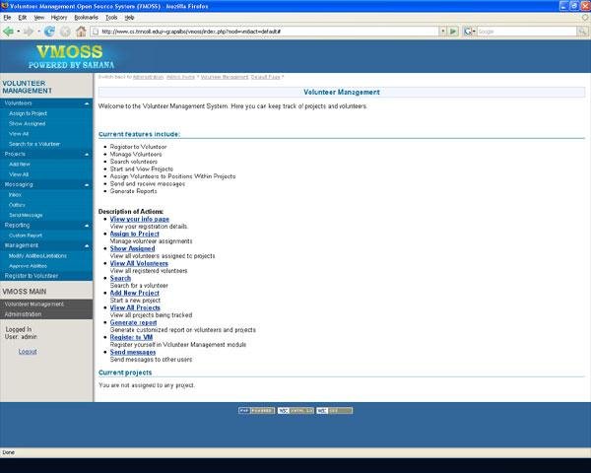
Task: Click the green Go button beside URL
Action: 453,32
